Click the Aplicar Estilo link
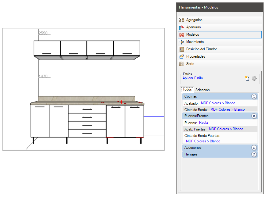The image size is (266, 200). pyautogui.click(x=192, y=78)
